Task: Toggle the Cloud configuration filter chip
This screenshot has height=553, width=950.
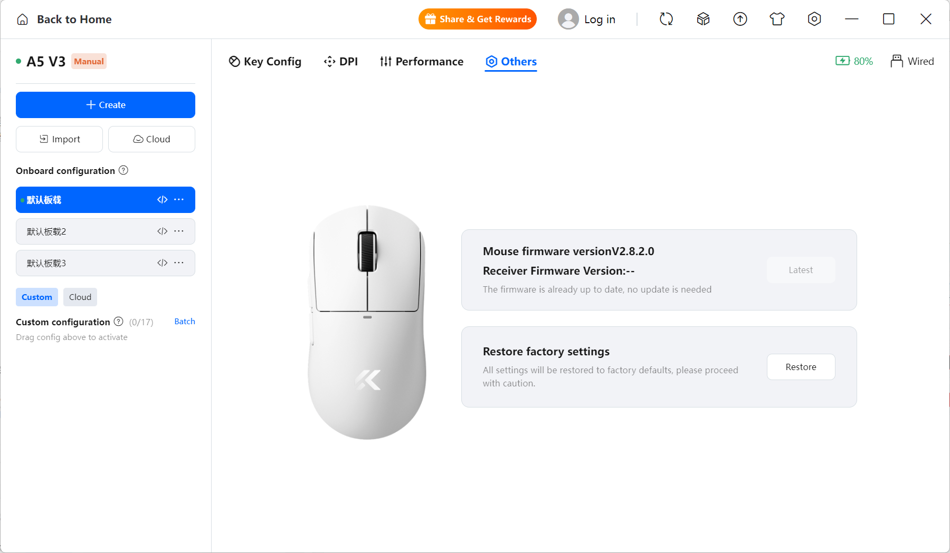Action: (80, 297)
